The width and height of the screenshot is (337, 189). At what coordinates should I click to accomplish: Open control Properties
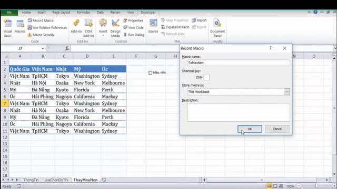pyautogui.click(x=133, y=20)
